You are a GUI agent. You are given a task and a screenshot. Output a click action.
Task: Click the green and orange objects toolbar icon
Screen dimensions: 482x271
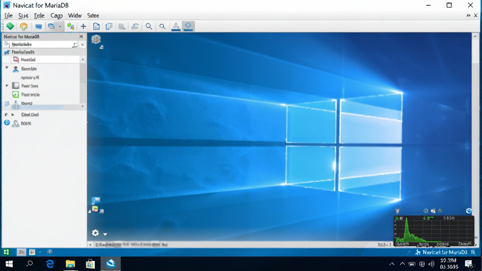click(x=71, y=27)
